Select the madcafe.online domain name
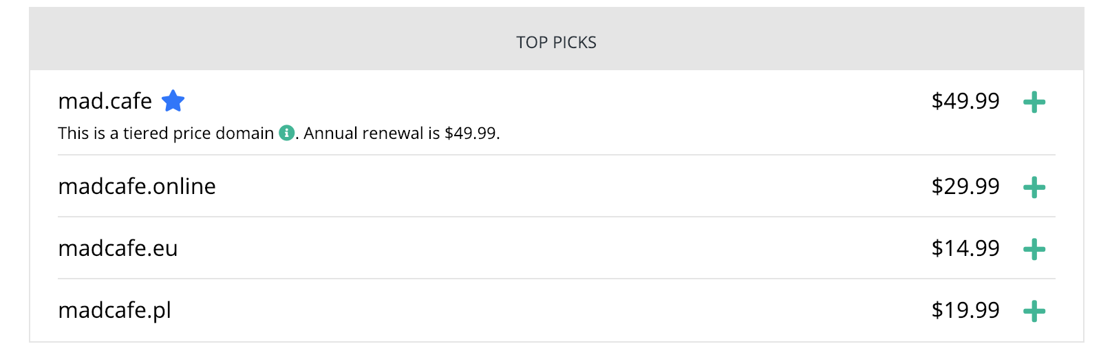Viewport: 1101px width, 355px height. pos(137,186)
